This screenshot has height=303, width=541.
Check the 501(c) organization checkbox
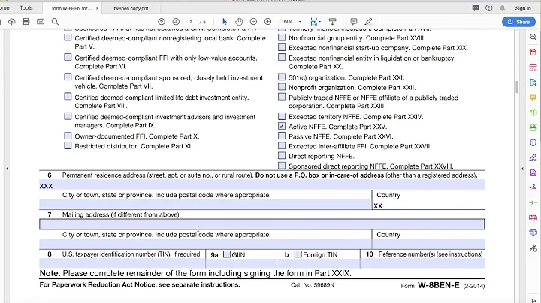pos(282,76)
